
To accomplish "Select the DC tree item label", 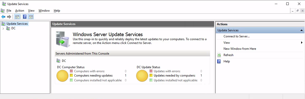I will (x=13, y=29).
